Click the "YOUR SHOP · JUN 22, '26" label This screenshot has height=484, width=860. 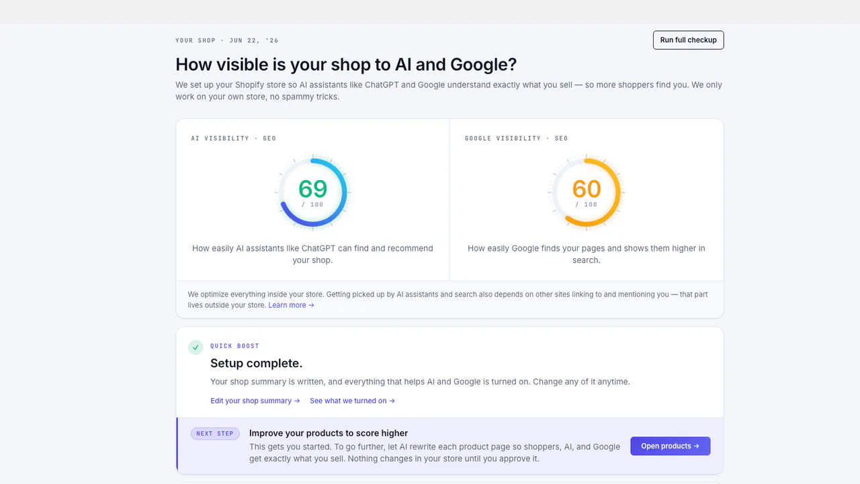227,40
